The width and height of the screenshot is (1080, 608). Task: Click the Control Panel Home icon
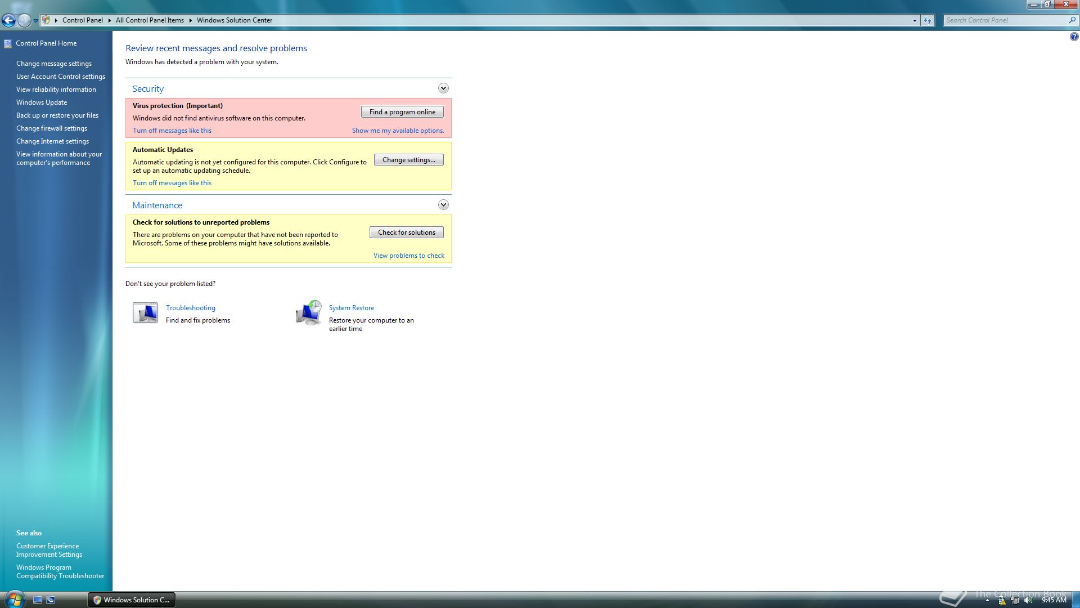pos(8,43)
